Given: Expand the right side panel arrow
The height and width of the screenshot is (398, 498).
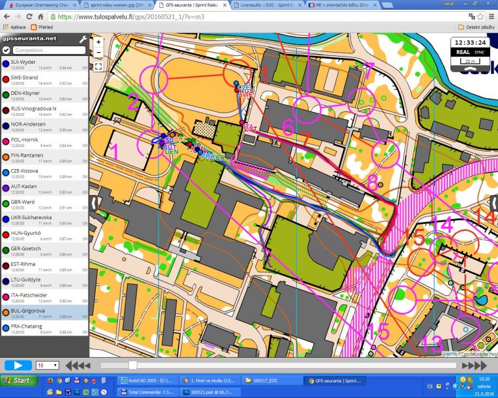Looking at the screenshot, I should (494, 203).
